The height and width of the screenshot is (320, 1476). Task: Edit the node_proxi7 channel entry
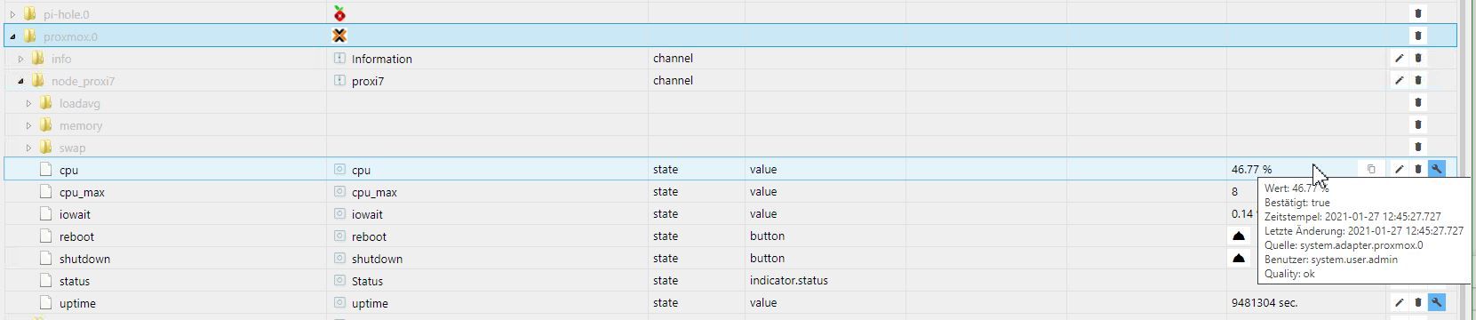coord(1399,80)
